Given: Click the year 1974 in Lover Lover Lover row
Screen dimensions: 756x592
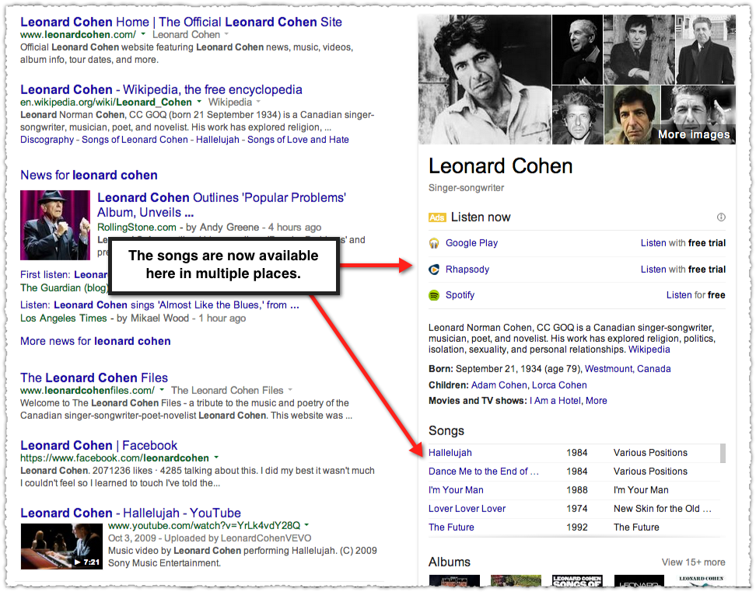Looking at the screenshot, I should tap(576, 509).
